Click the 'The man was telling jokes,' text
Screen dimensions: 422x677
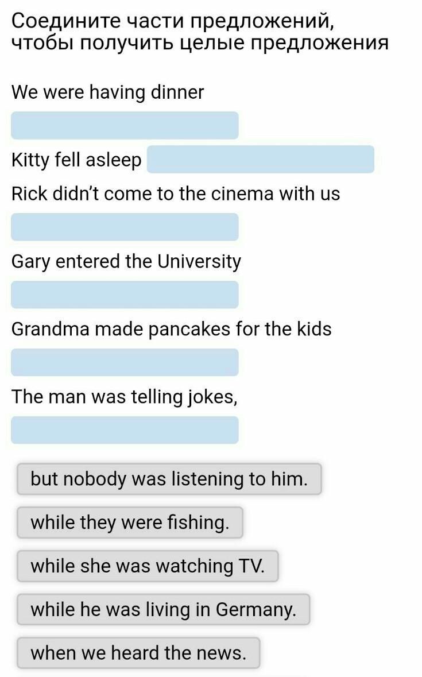click(x=124, y=397)
